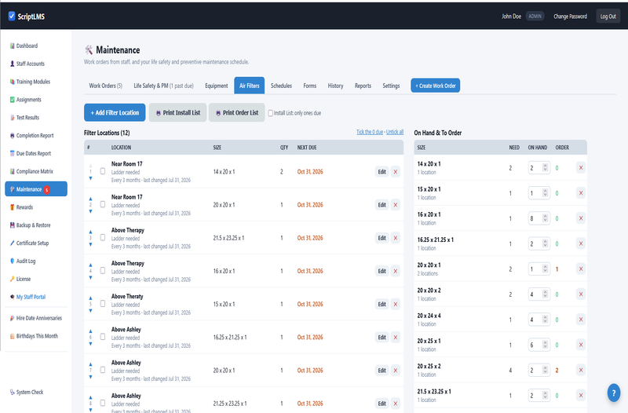Check the Above Ashley 16.25 x 21.25 x 1 row
Image resolution: width=628 pixels, height=413 pixels.
click(x=103, y=337)
